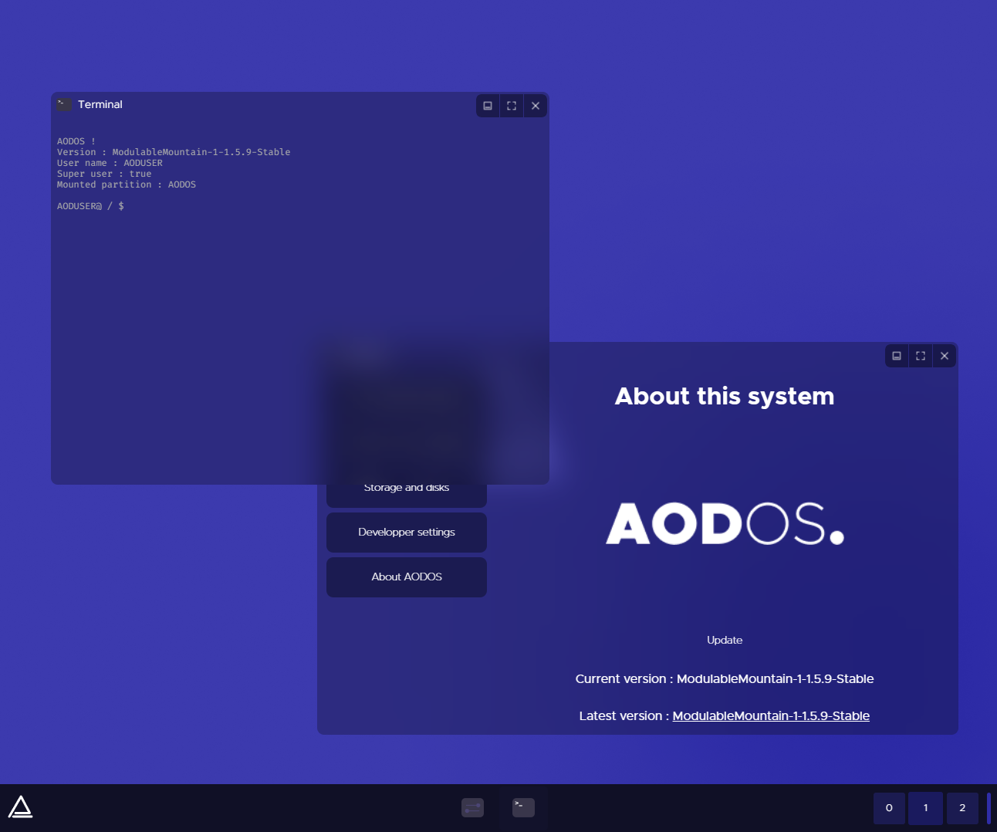Open the Terminal app in the taskbar
The width and height of the screenshot is (997, 832).
pyautogui.click(x=523, y=807)
